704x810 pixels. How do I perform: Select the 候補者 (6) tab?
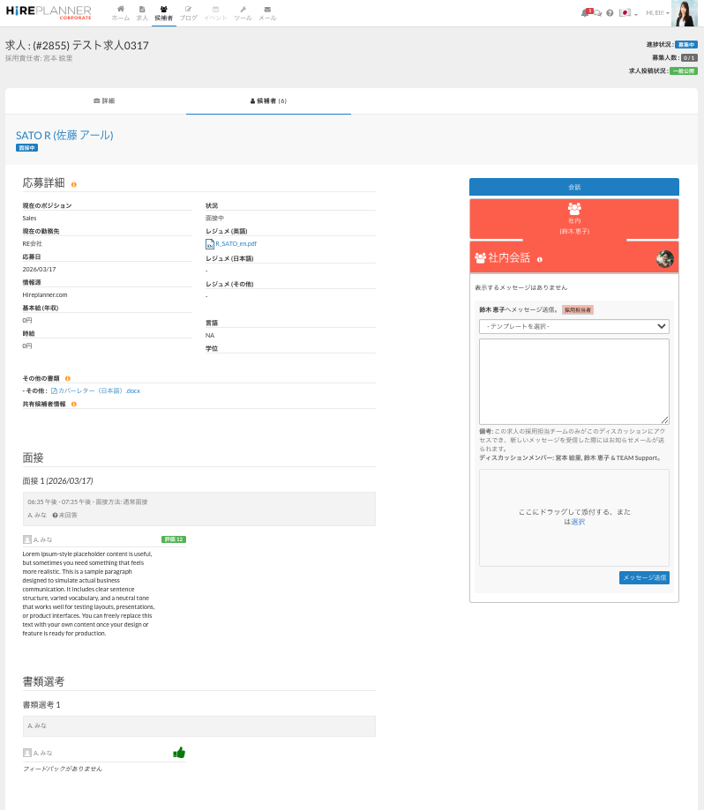(268, 100)
